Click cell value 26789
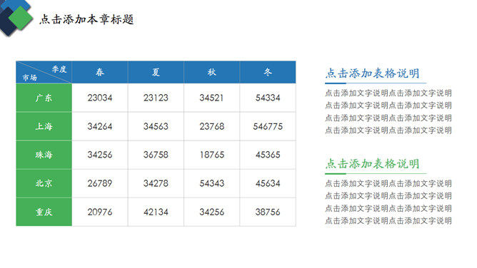The height and width of the screenshot is (268, 477). (100, 183)
